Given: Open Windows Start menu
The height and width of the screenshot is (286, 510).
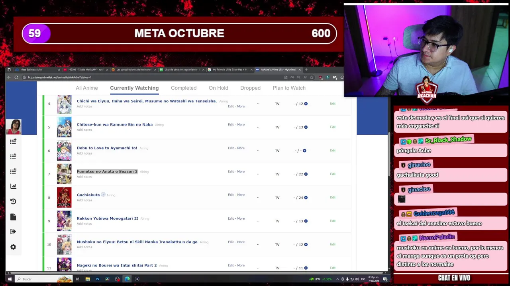Looking at the screenshot, I should click(10, 279).
